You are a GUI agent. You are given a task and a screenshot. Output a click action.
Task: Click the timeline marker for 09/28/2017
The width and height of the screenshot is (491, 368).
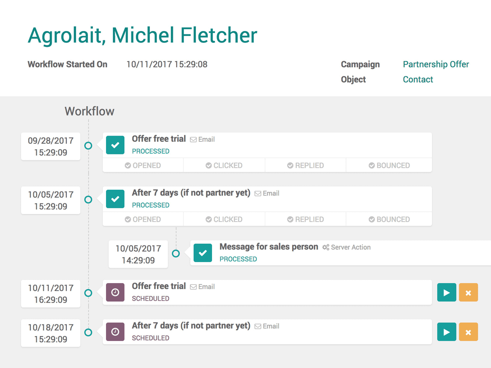pyautogui.click(x=88, y=146)
